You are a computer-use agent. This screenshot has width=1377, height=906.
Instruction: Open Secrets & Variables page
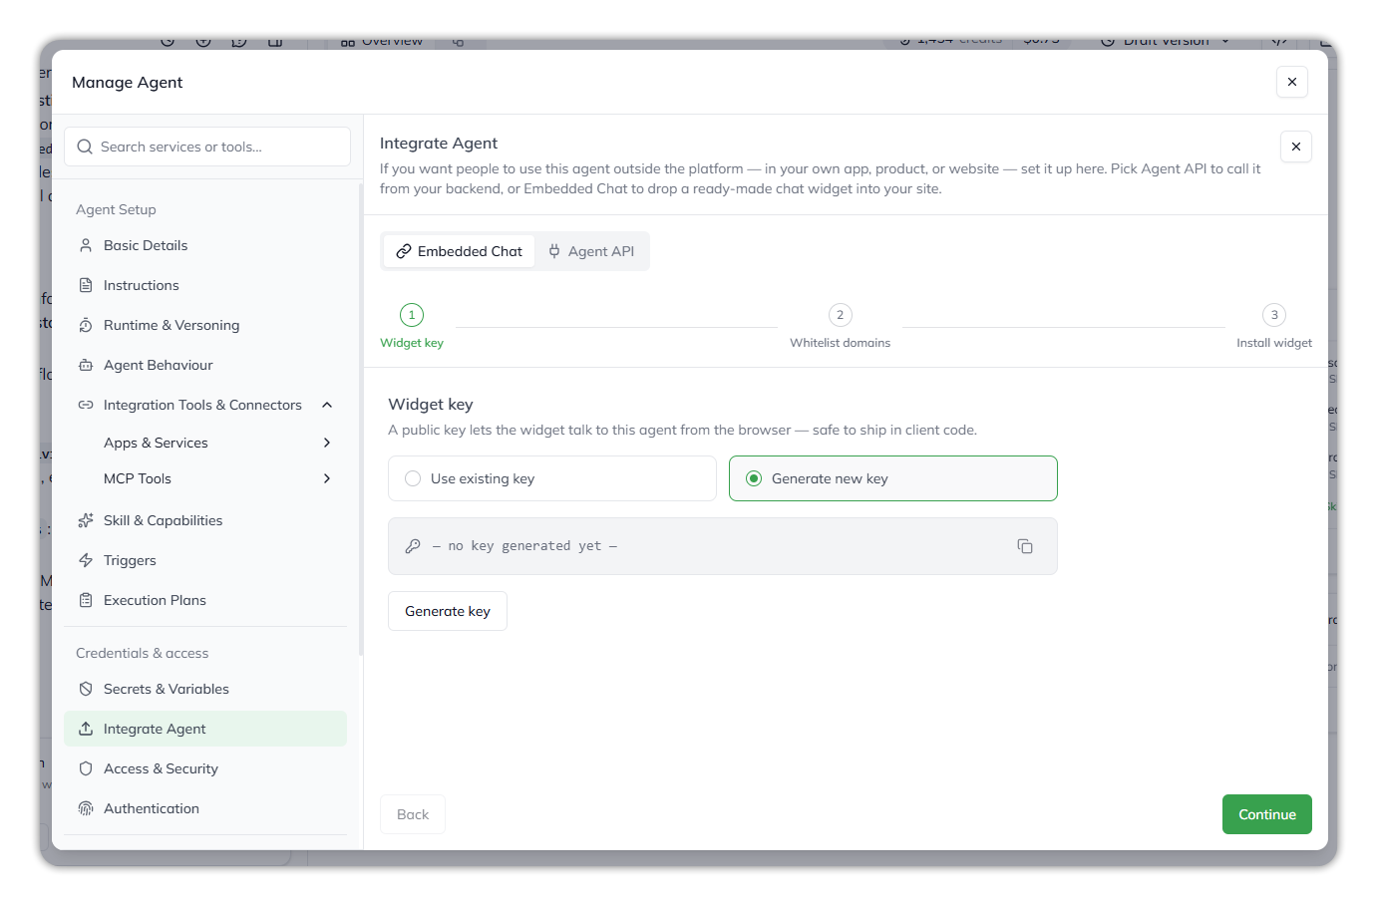(205, 689)
